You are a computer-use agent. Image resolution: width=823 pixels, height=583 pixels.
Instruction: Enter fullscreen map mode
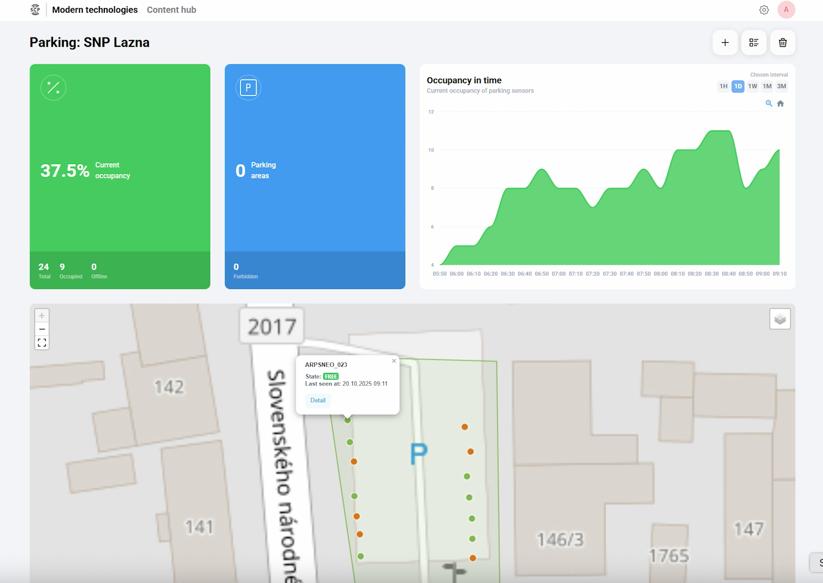42,342
